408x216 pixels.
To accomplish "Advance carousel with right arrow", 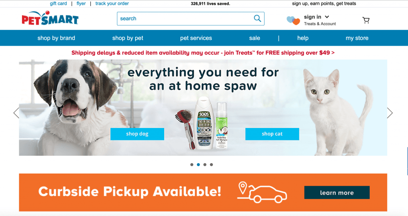I will 390,113.
